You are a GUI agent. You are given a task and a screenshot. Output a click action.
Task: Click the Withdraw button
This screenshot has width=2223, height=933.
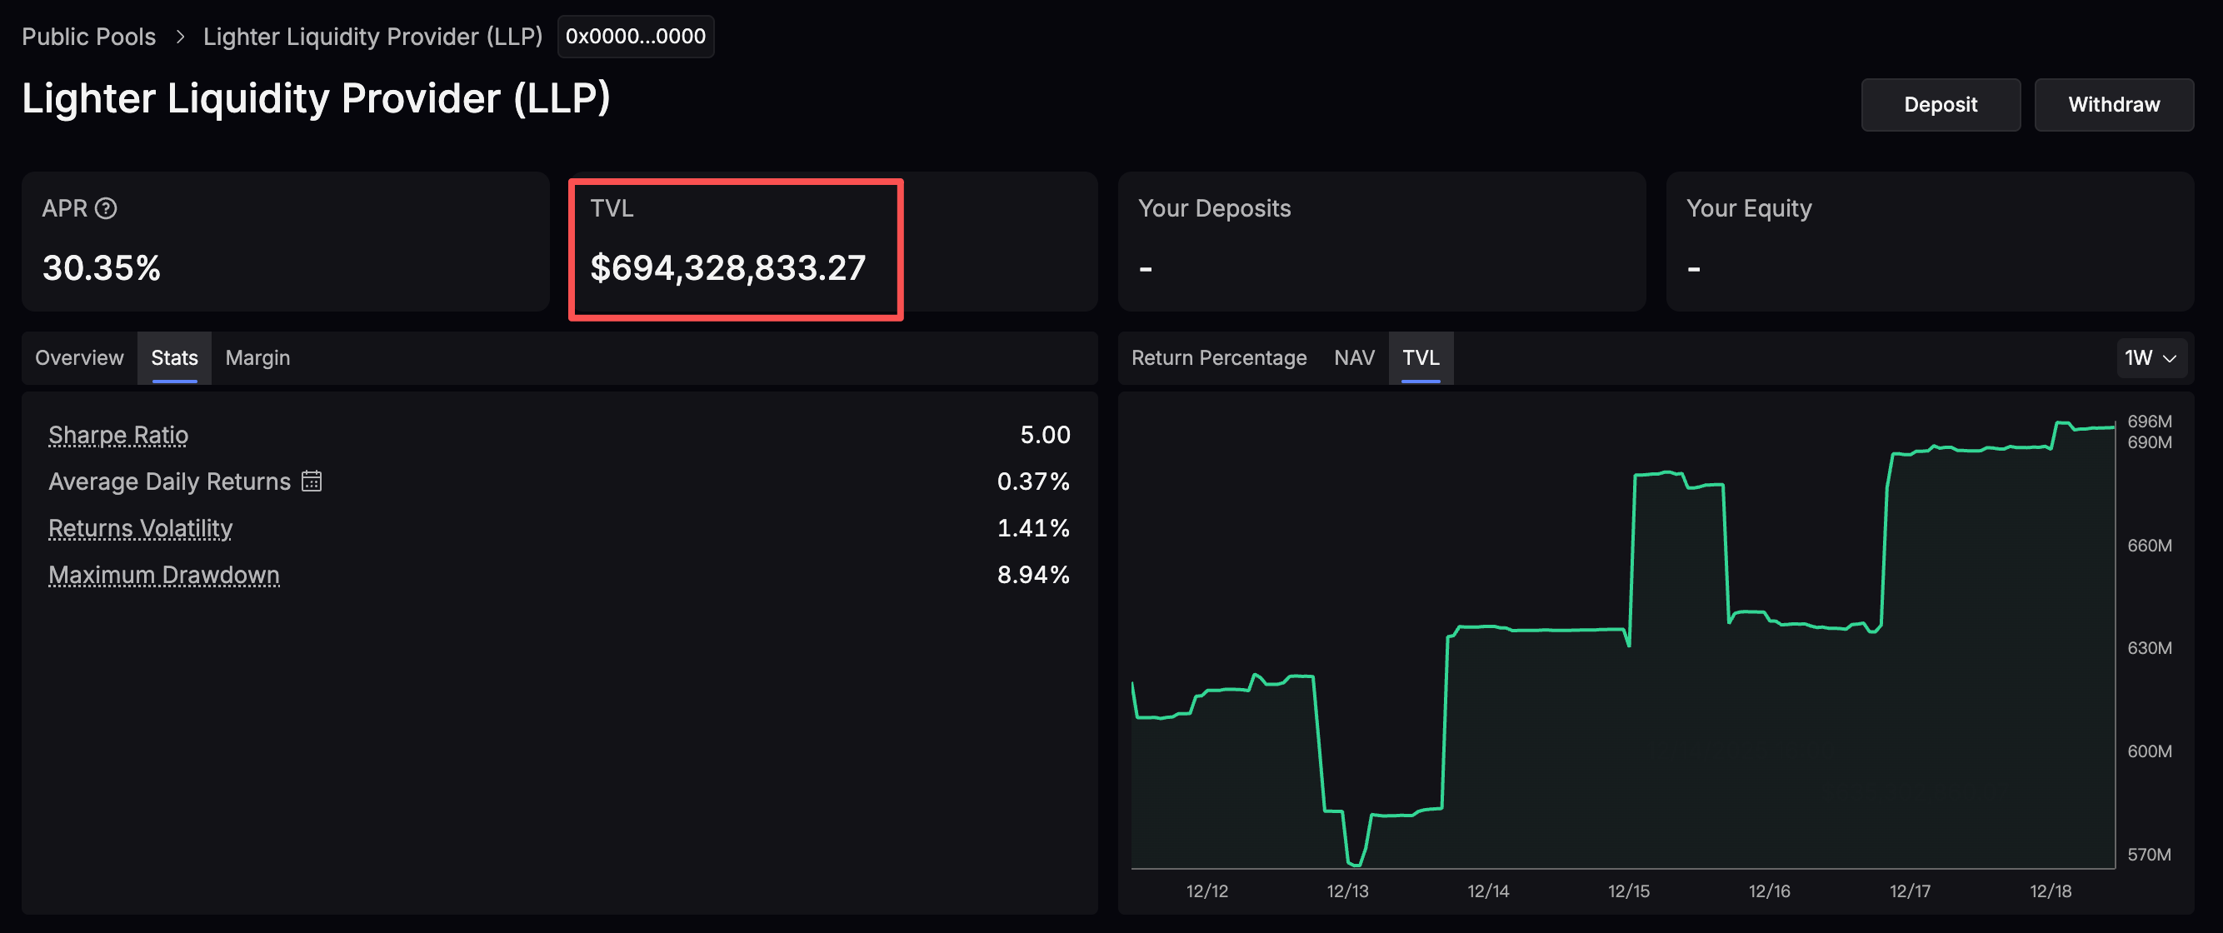[x=2115, y=104]
